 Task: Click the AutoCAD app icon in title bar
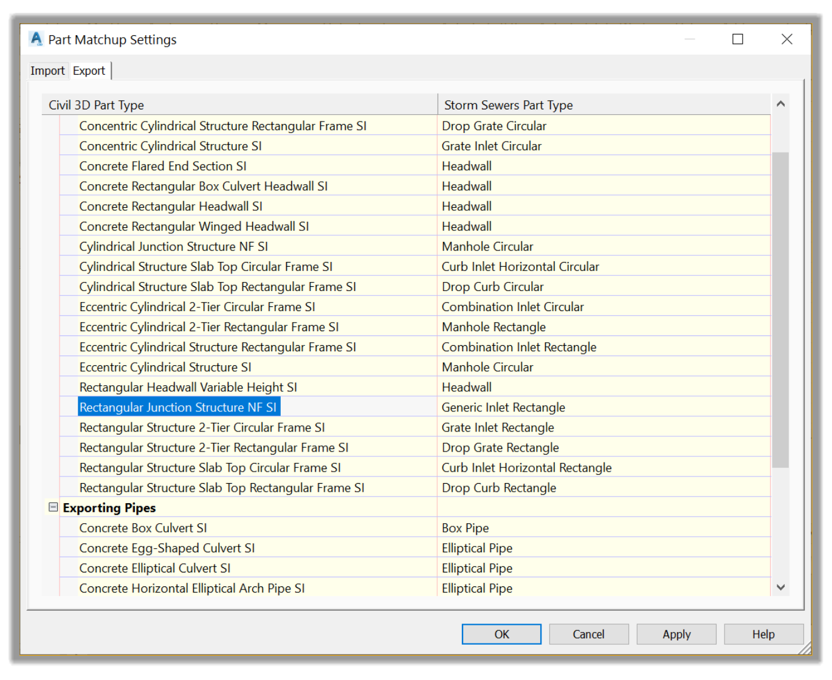(x=36, y=39)
